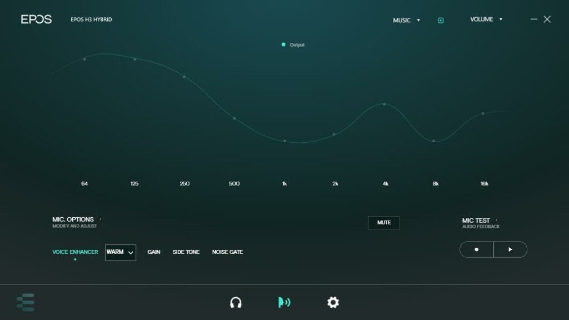The image size is (569, 320).
Task: Open the headphone playback settings page
Action: coord(236,302)
